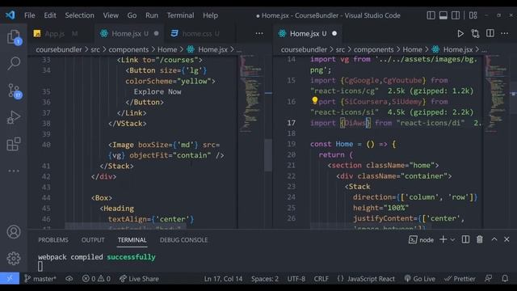Click Prettier in status bar

[460, 279]
